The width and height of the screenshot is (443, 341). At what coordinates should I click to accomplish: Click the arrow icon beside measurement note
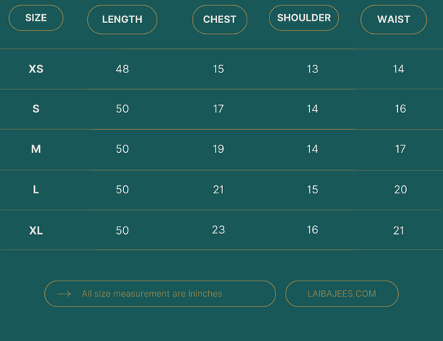[x=64, y=294]
